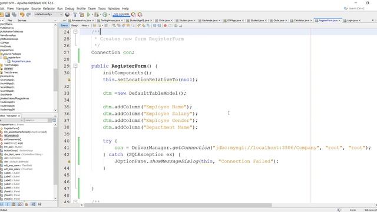Open the default config dropdown

(x=48, y=14)
